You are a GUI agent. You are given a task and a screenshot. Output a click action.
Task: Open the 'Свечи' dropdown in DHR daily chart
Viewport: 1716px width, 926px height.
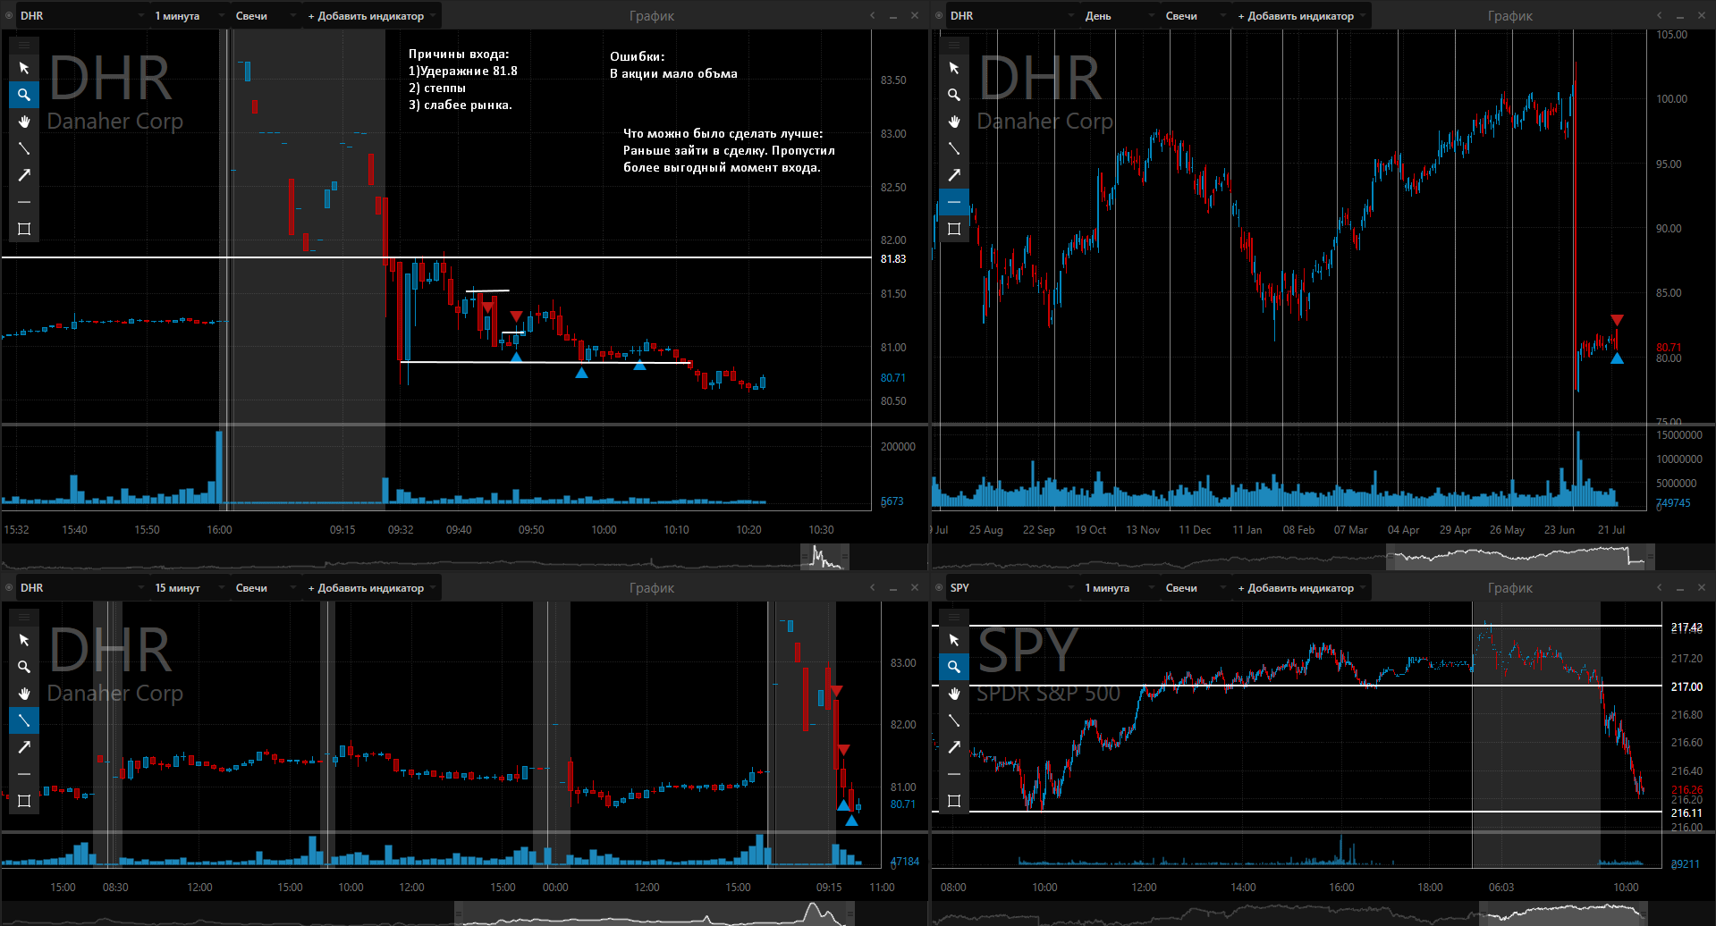pos(1195,15)
